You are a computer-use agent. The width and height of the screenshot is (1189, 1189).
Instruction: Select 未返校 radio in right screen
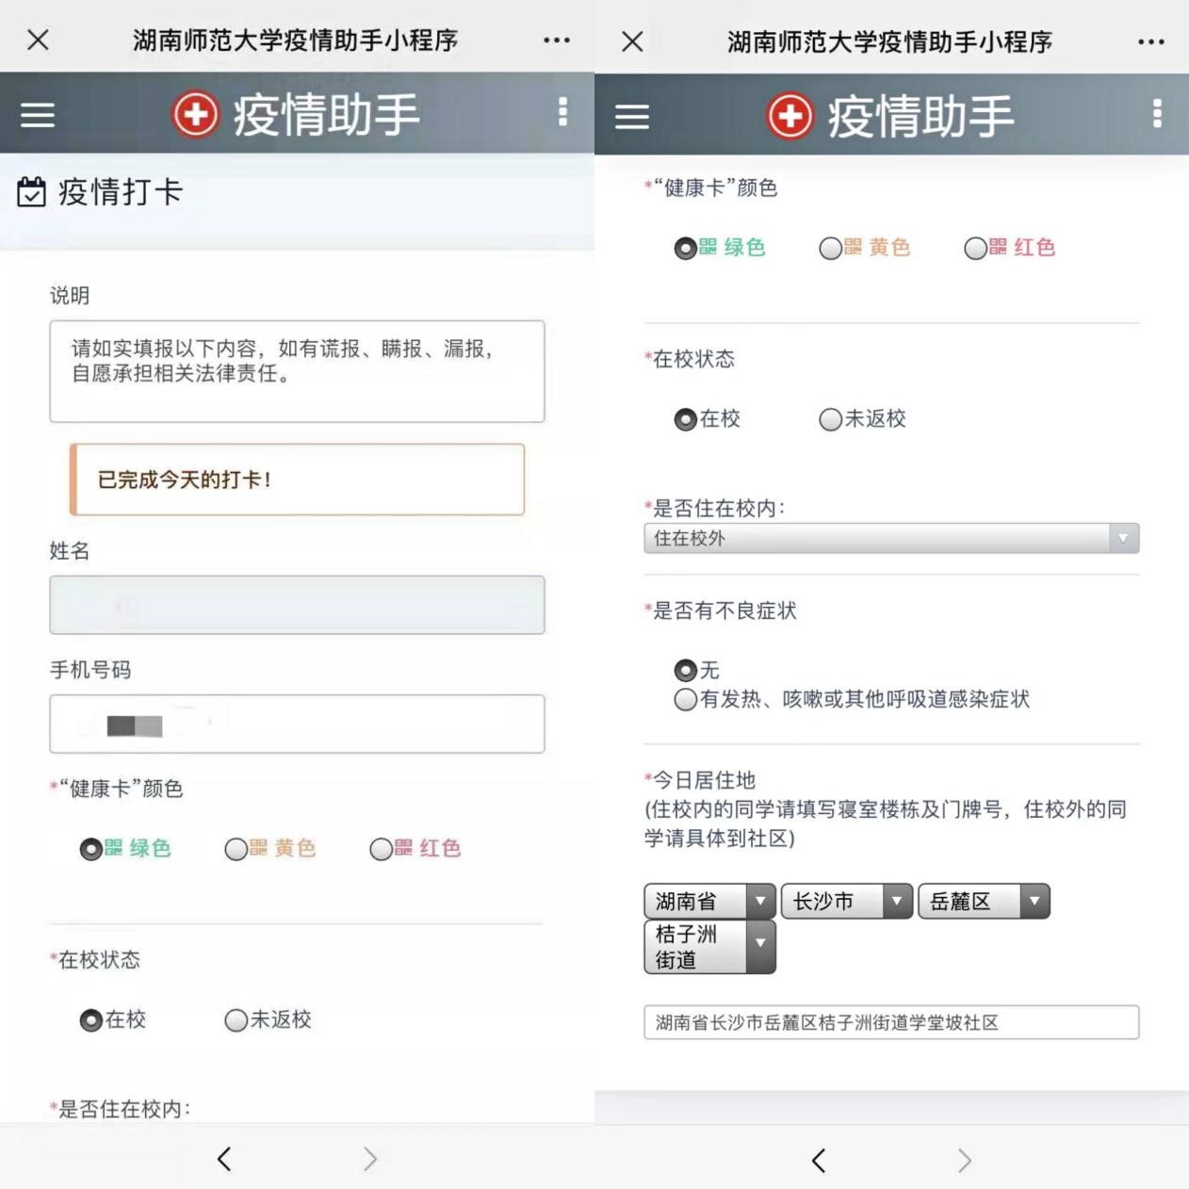pos(830,419)
